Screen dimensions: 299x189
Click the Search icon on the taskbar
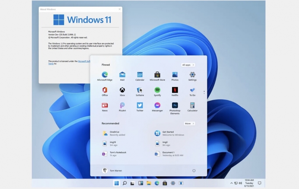click(124, 183)
